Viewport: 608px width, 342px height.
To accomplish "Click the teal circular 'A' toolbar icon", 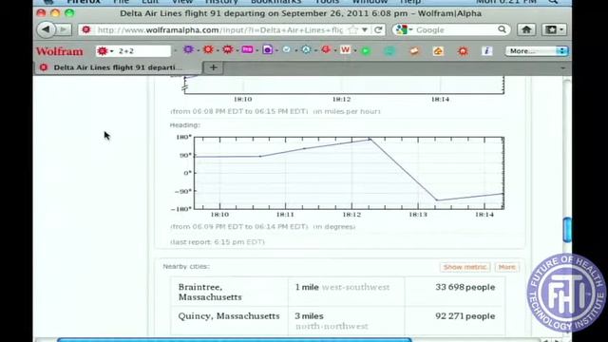I will click(306, 49).
